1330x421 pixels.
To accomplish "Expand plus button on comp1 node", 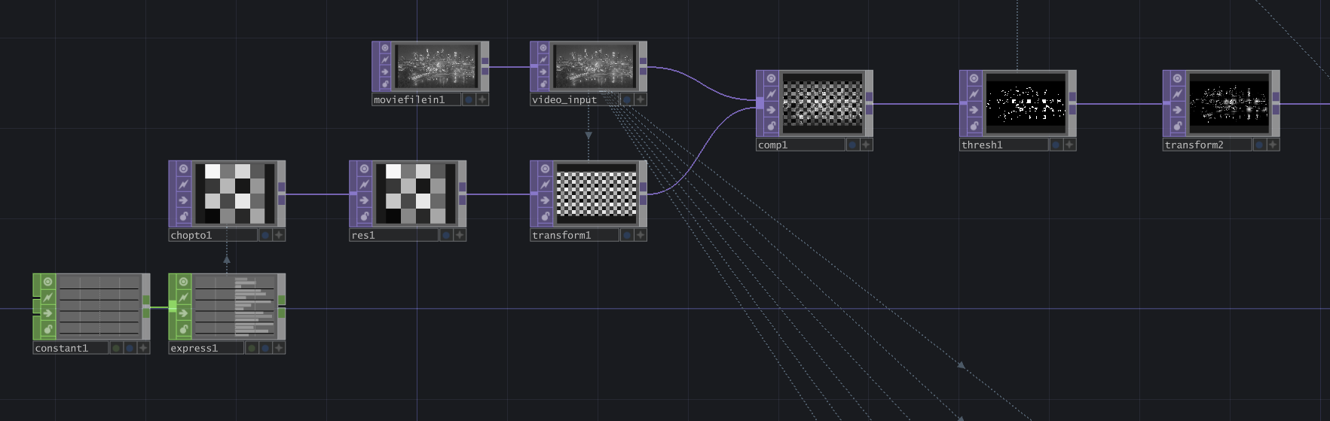I will 867,145.
